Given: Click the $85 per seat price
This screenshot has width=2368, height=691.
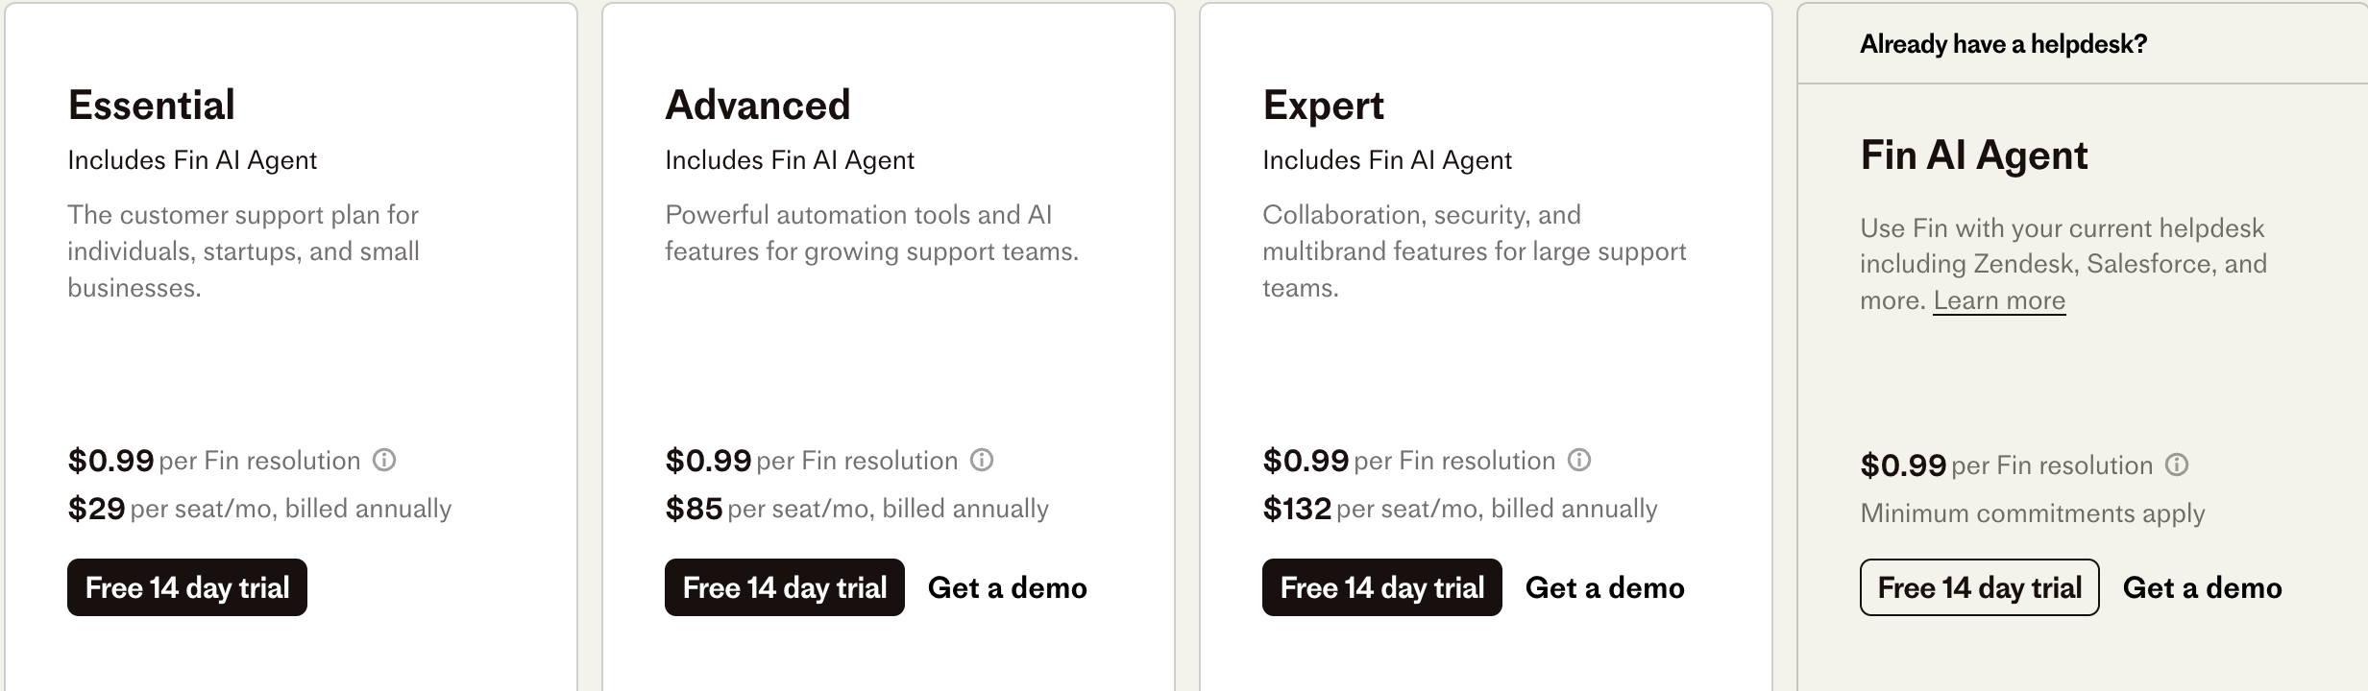Looking at the screenshot, I should click(695, 509).
